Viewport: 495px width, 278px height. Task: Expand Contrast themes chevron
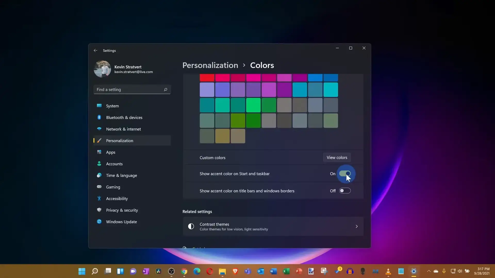(x=357, y=227)
